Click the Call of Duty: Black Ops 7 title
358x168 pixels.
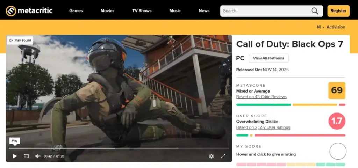pos(289,44)
